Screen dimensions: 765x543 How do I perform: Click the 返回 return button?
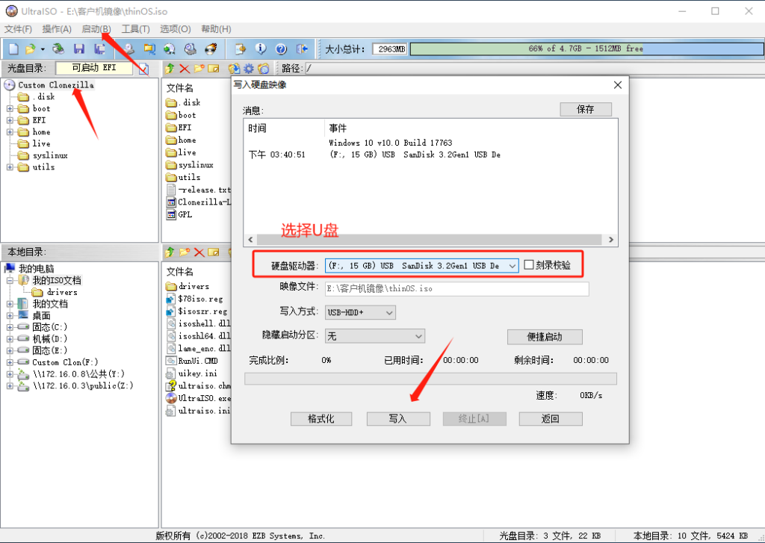(551, 418)
